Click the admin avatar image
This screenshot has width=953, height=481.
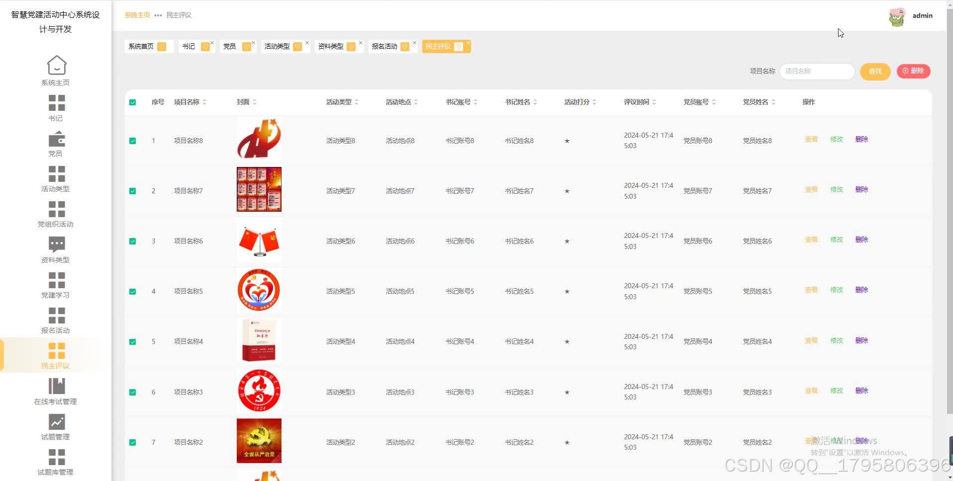click(x=897, y=16)
